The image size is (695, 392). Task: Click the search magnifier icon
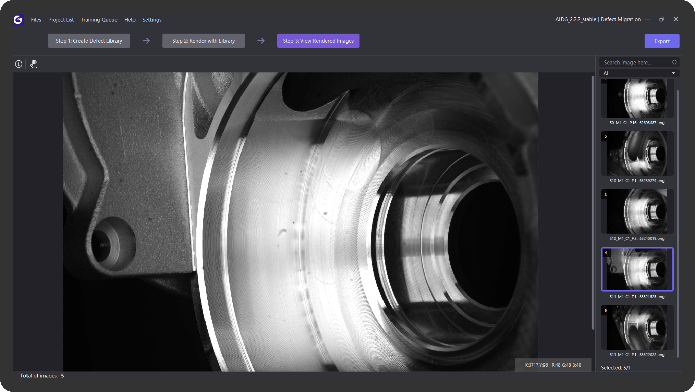point(674,62)
